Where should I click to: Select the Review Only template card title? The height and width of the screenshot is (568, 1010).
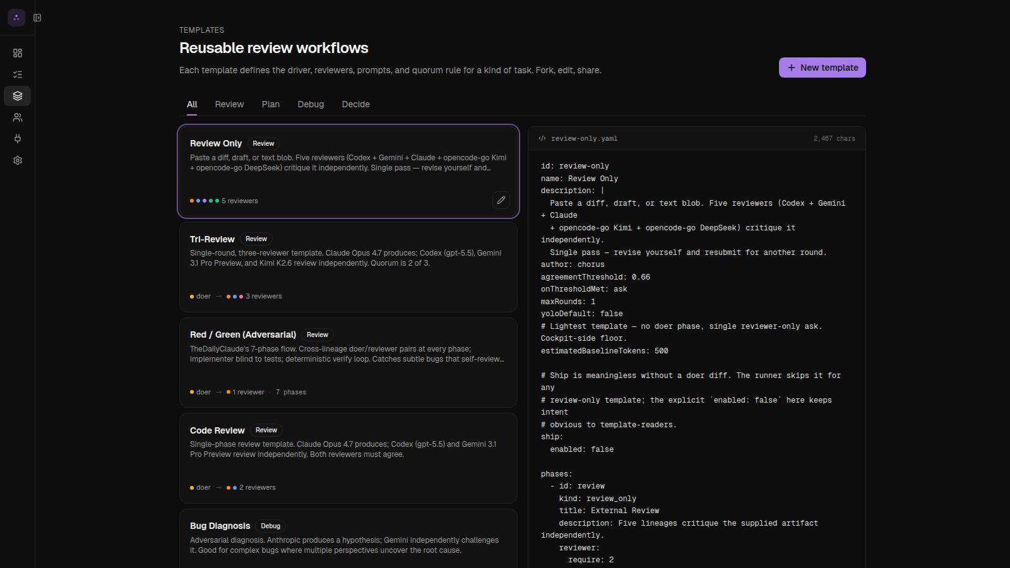(x=216, y=143)
